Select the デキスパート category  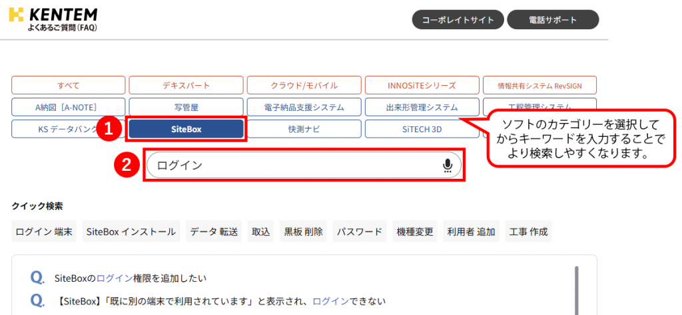186,85
